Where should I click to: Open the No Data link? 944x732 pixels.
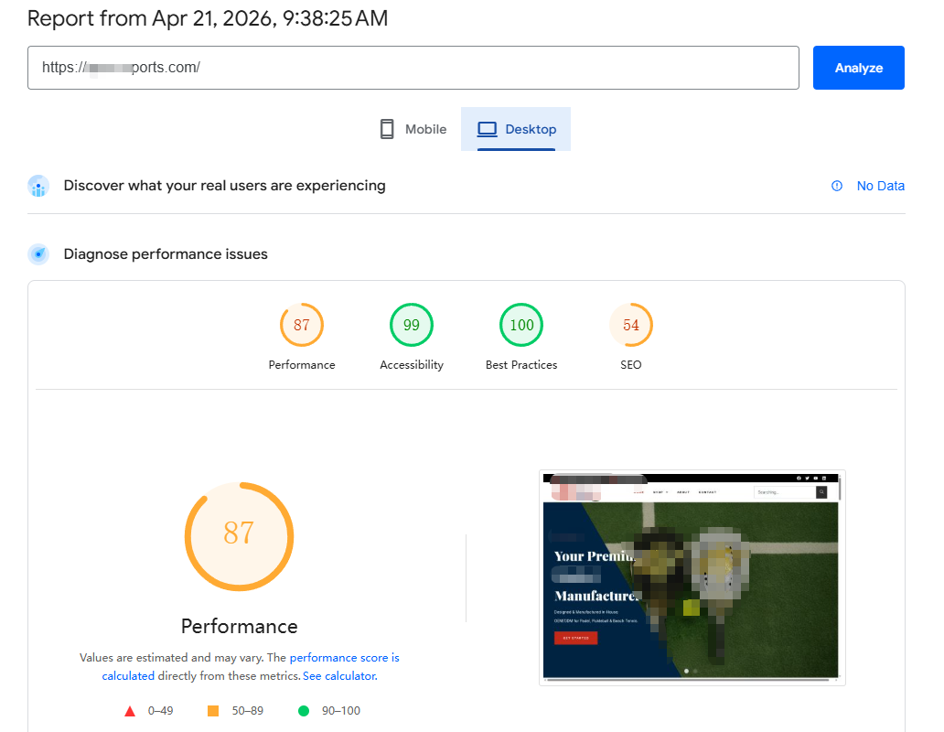(x=880, y=186)
